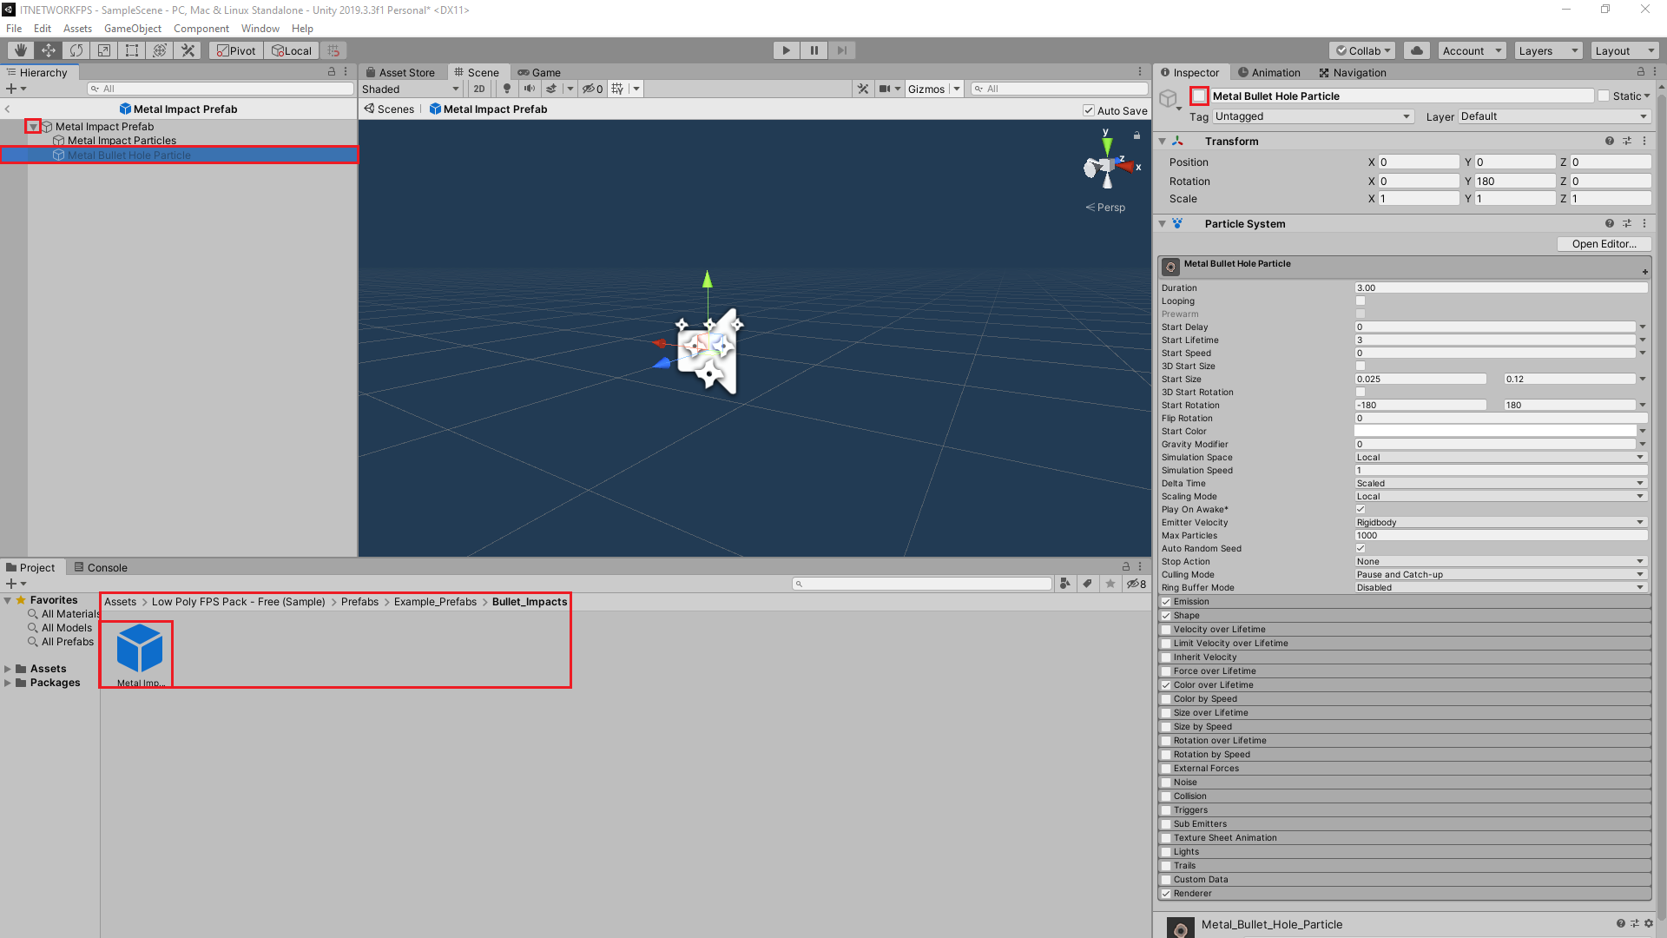This screenshot has height=938, width=1667.
Task: Switch to the Console tab
Action: pyautogui.click(x=106, y=567)
